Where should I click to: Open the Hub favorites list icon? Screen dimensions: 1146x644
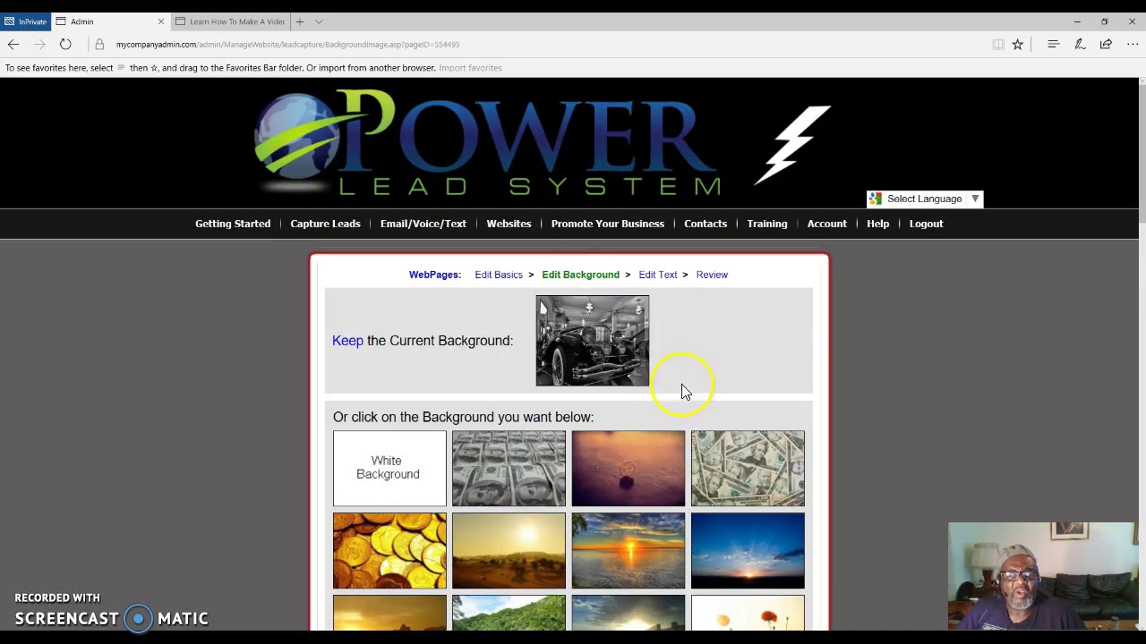click(x=1053, y=44)
